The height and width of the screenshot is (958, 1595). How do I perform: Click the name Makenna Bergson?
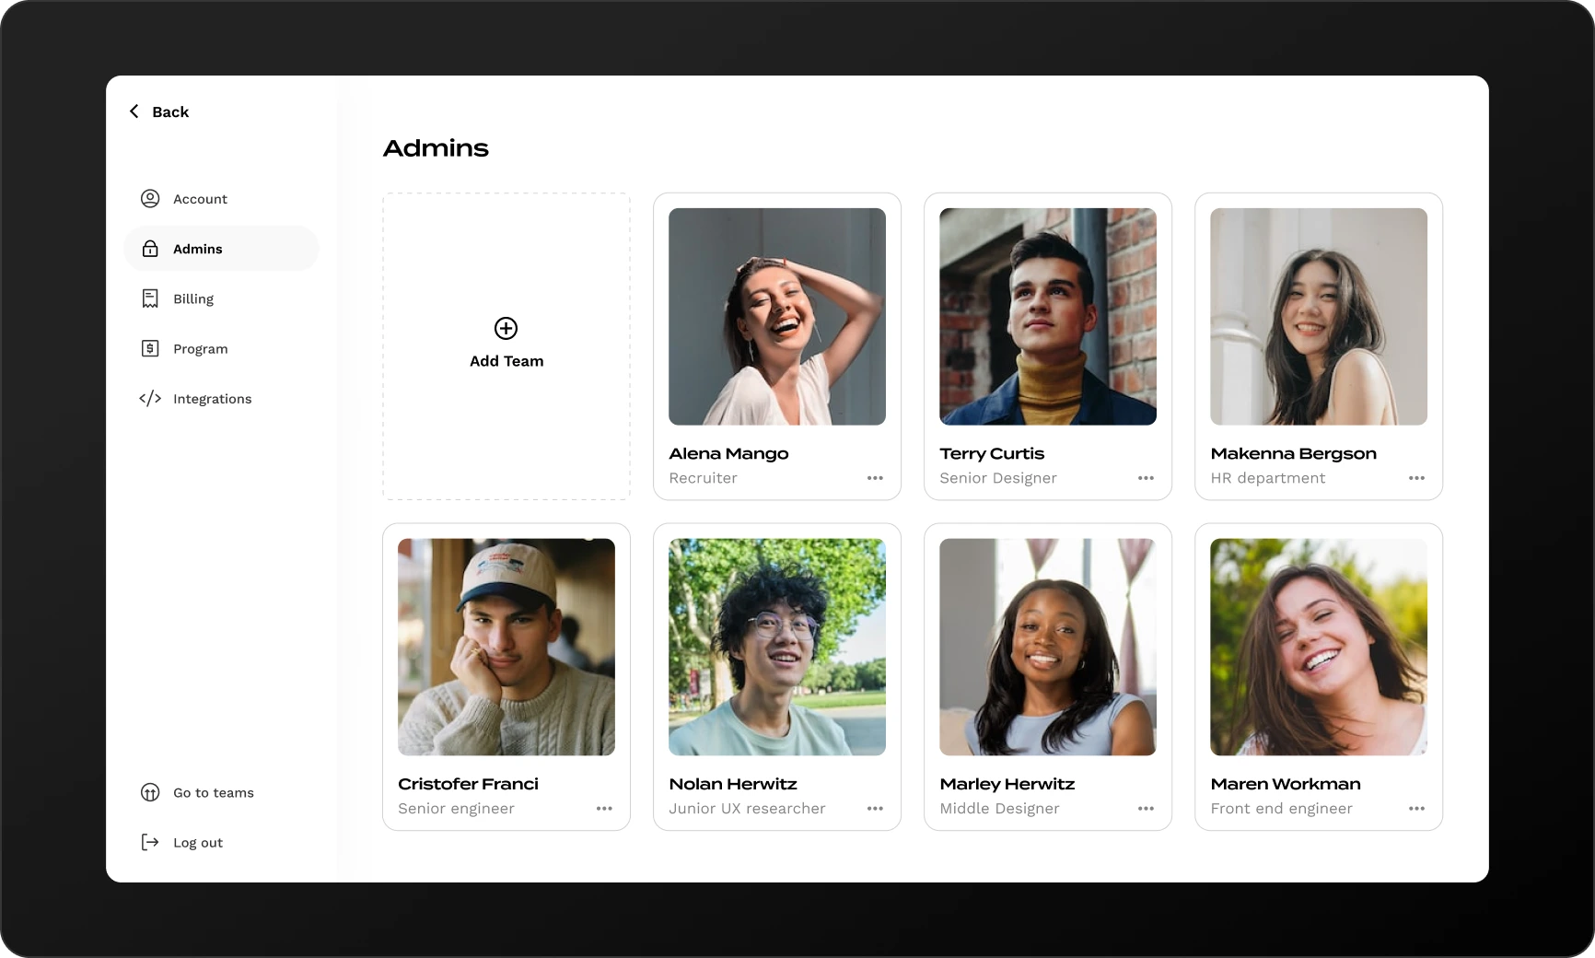(x=1294, y=453)
